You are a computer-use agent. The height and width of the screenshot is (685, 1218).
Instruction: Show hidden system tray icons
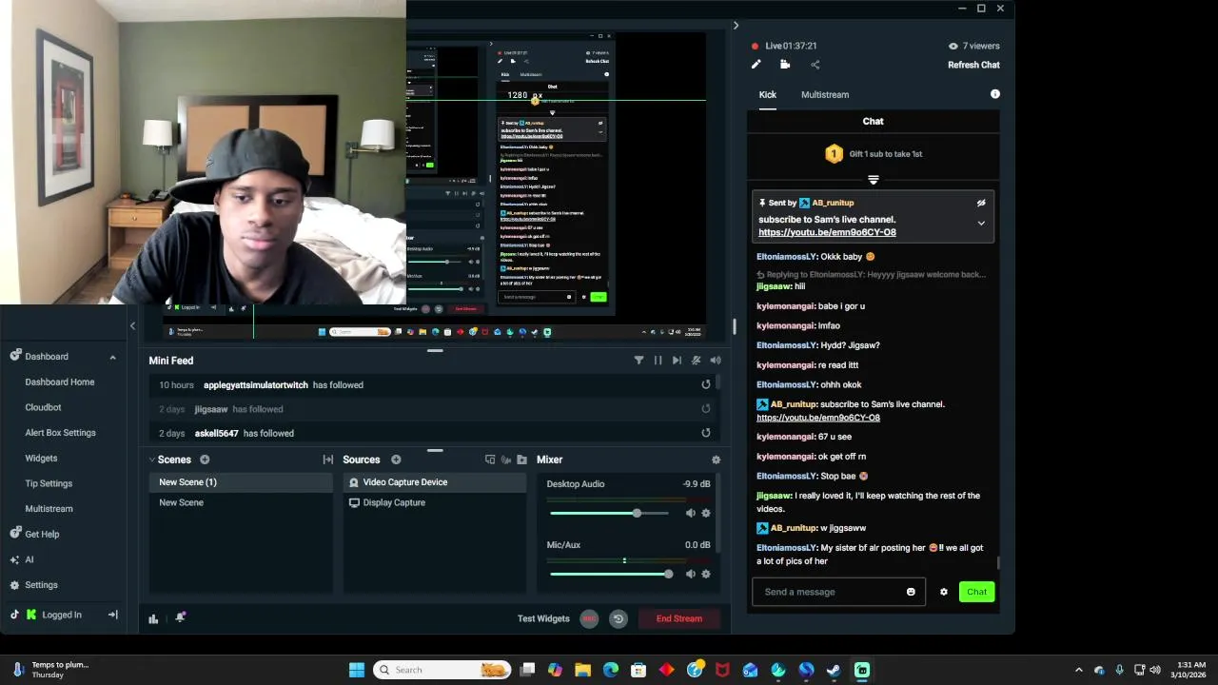(x=1078, y=670)
